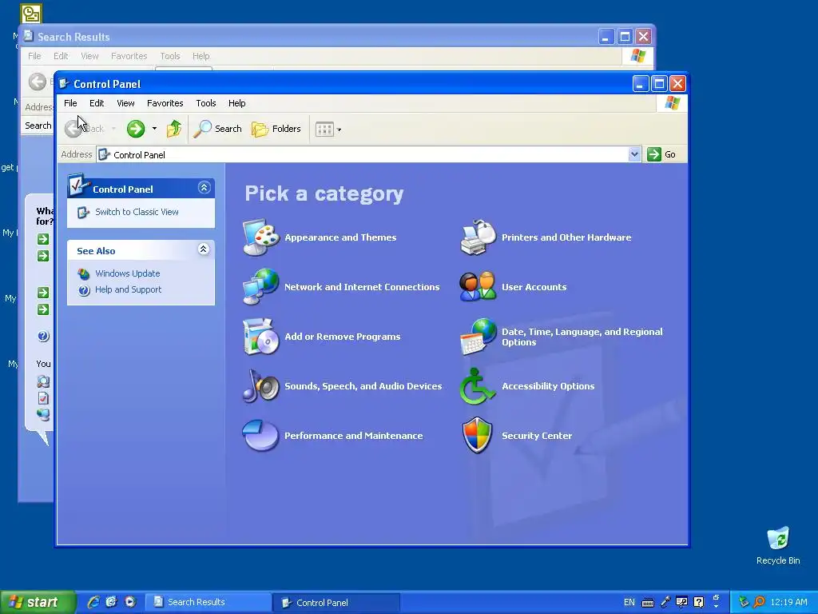Image resolution: width=818 pixels, height=614 pixels.
Task: Open the Forward button history dropdown arrow
Action: coord(154,129)
